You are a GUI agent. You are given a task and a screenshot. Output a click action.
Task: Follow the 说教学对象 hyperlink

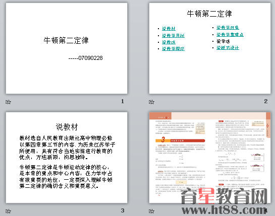tap(228, 28)
